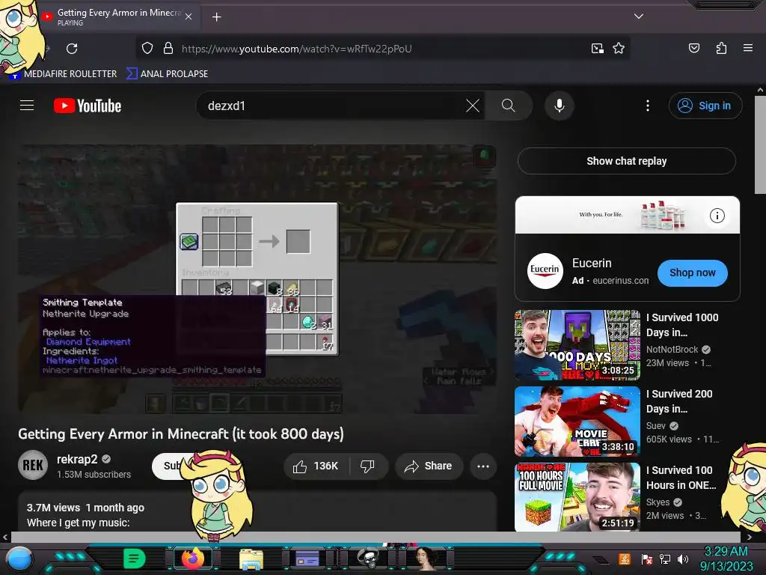Viewport: 766px width, 575px height.
Task: Click the Skyes channel name
Action: [658, 502]
